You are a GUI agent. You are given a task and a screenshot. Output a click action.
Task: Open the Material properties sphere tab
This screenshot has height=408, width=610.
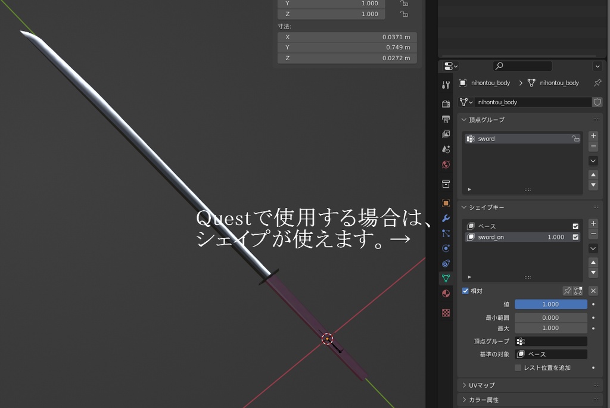click(445, 293)
